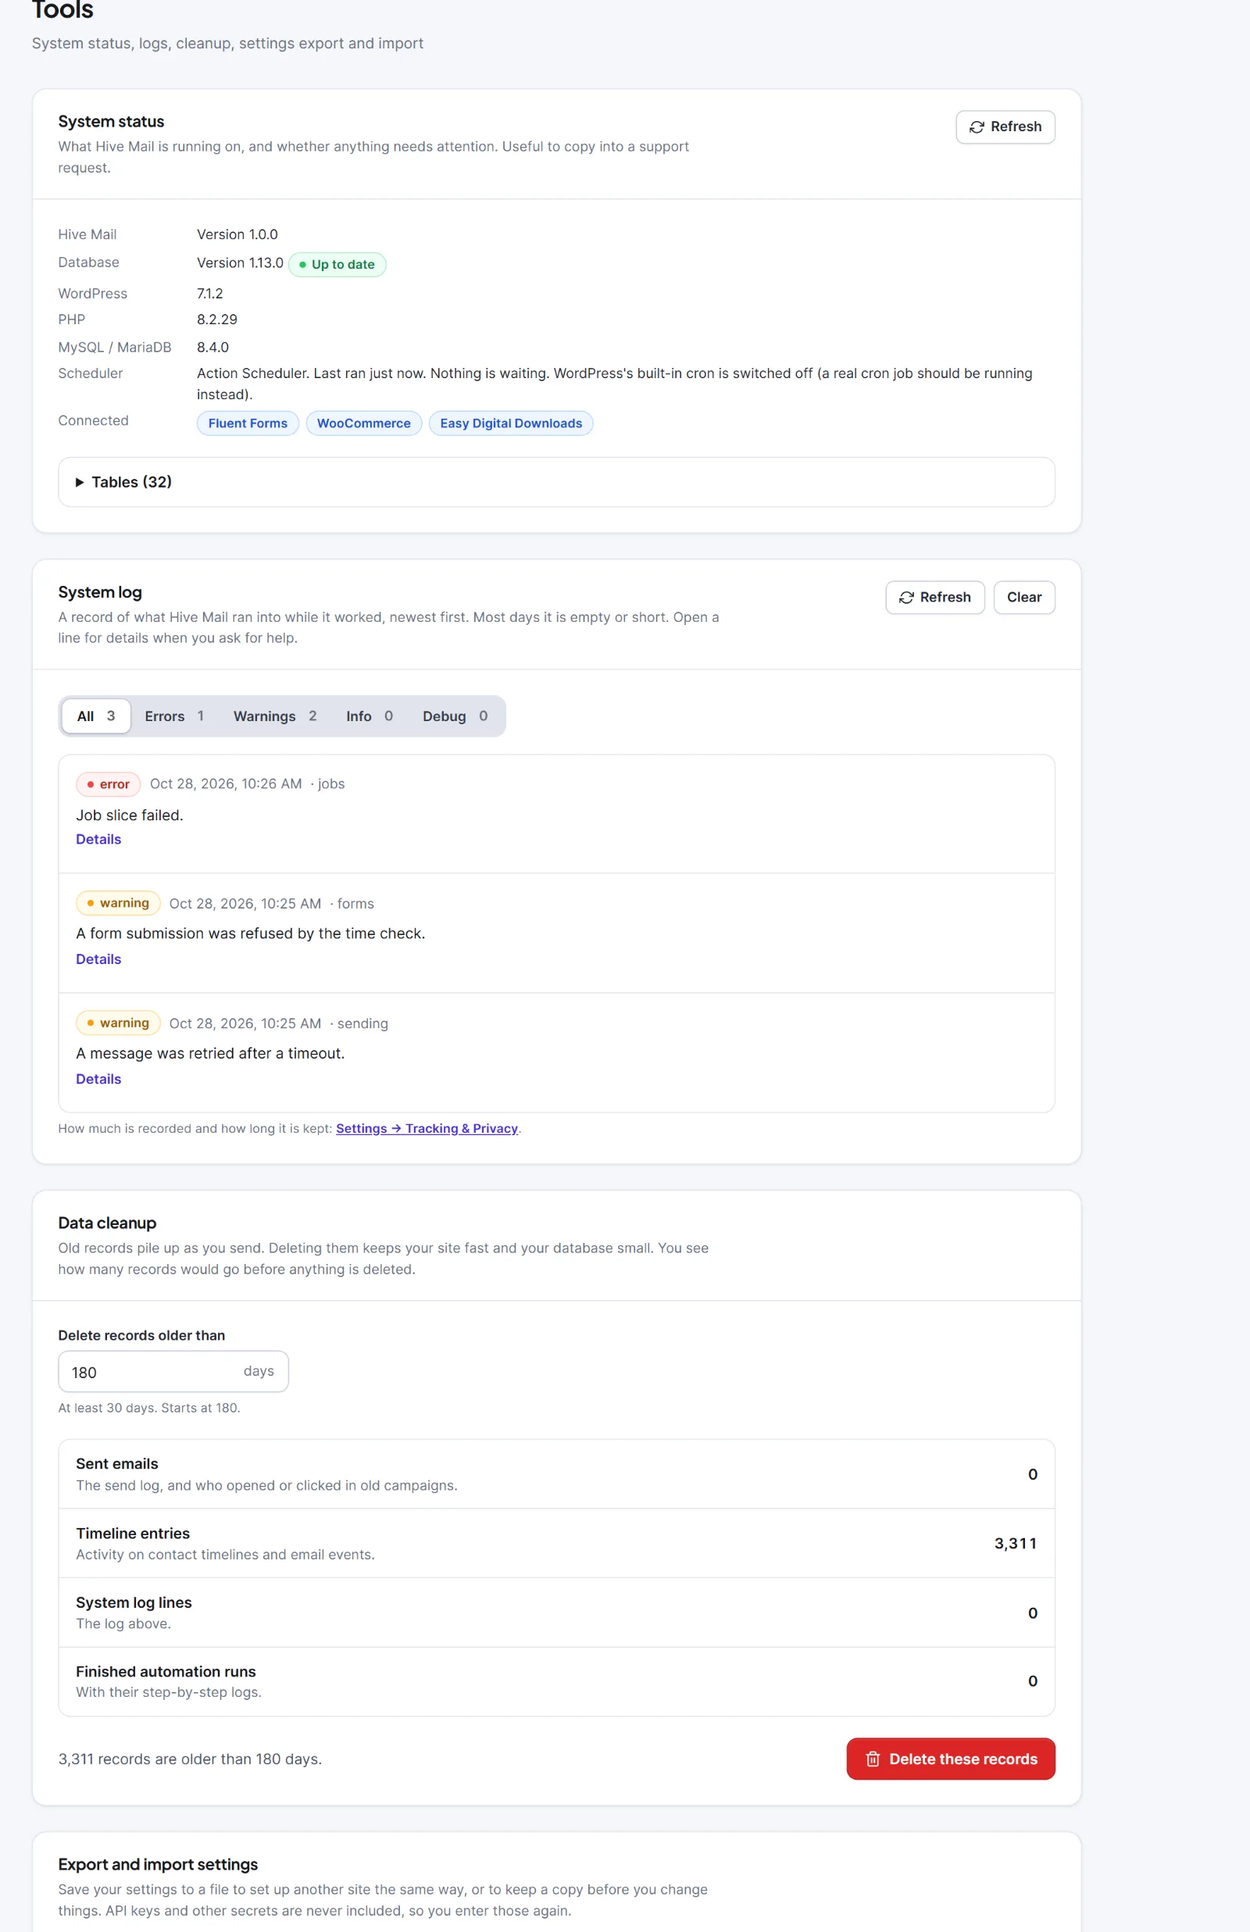Show the Warnings log filter tab
This screenshot has height=1932, width=1250.
point(274,716)
